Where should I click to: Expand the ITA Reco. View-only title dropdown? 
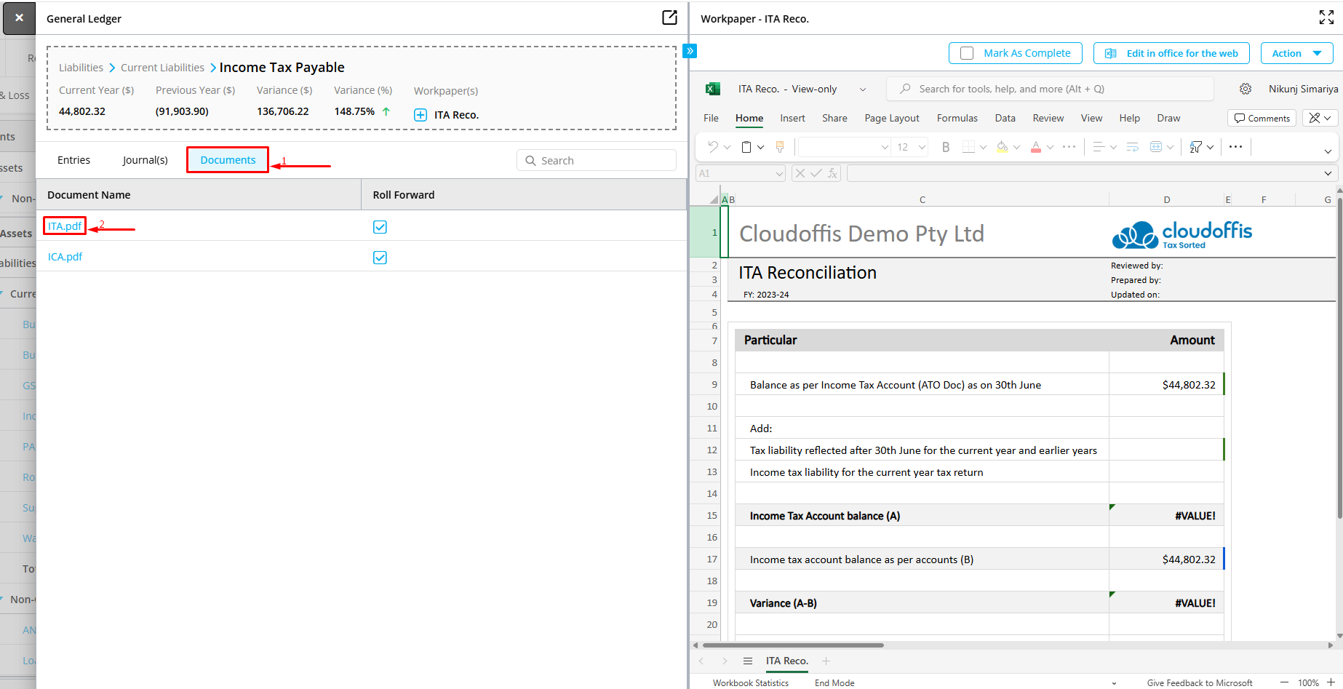[863, 89]
